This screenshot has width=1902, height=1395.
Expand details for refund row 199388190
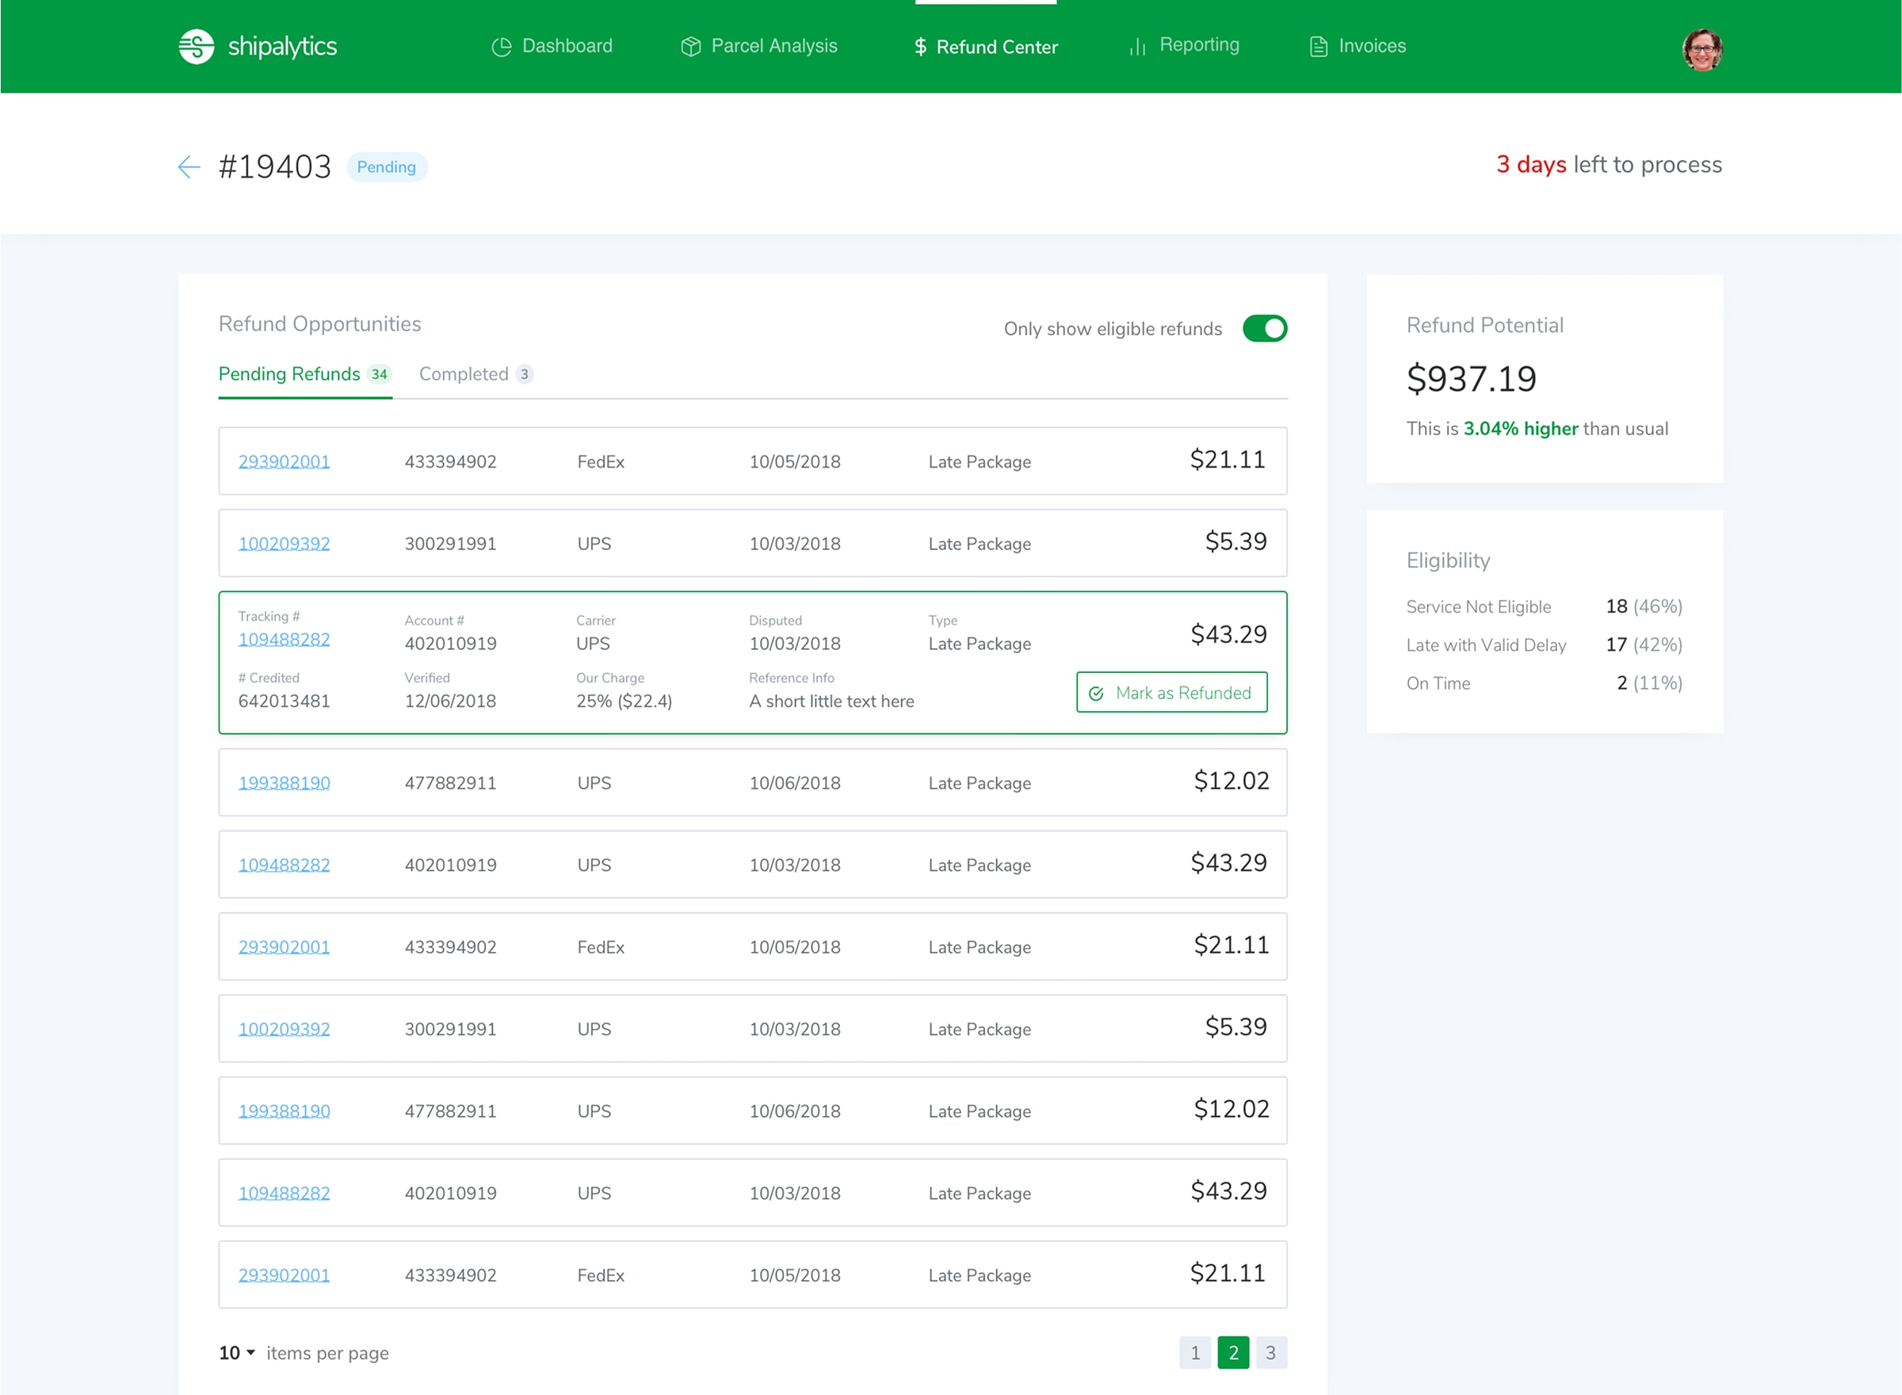pos(753,782)
